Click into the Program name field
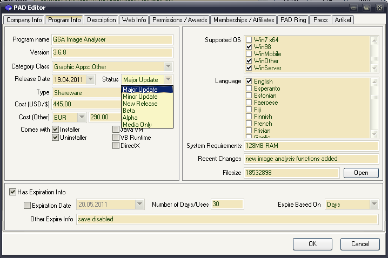388x258 pixels. point(112,39)
